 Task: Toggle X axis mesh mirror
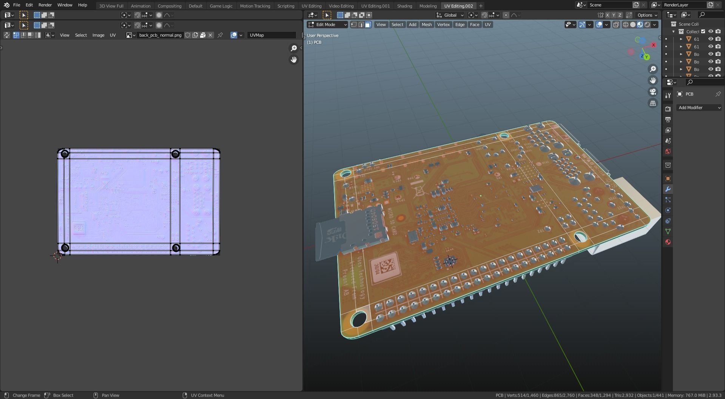pos(608,15)
